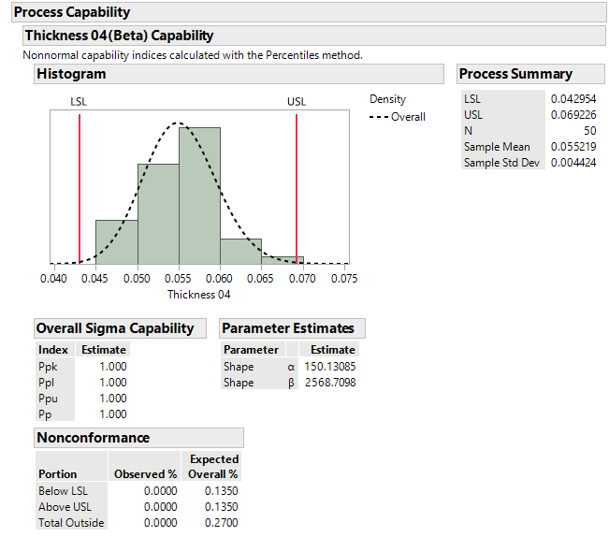Click the 0.075 axis tick label

tap(344, 279)
